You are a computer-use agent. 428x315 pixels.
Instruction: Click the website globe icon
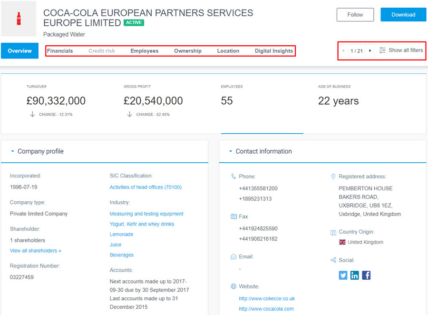(x=233, y=286)
